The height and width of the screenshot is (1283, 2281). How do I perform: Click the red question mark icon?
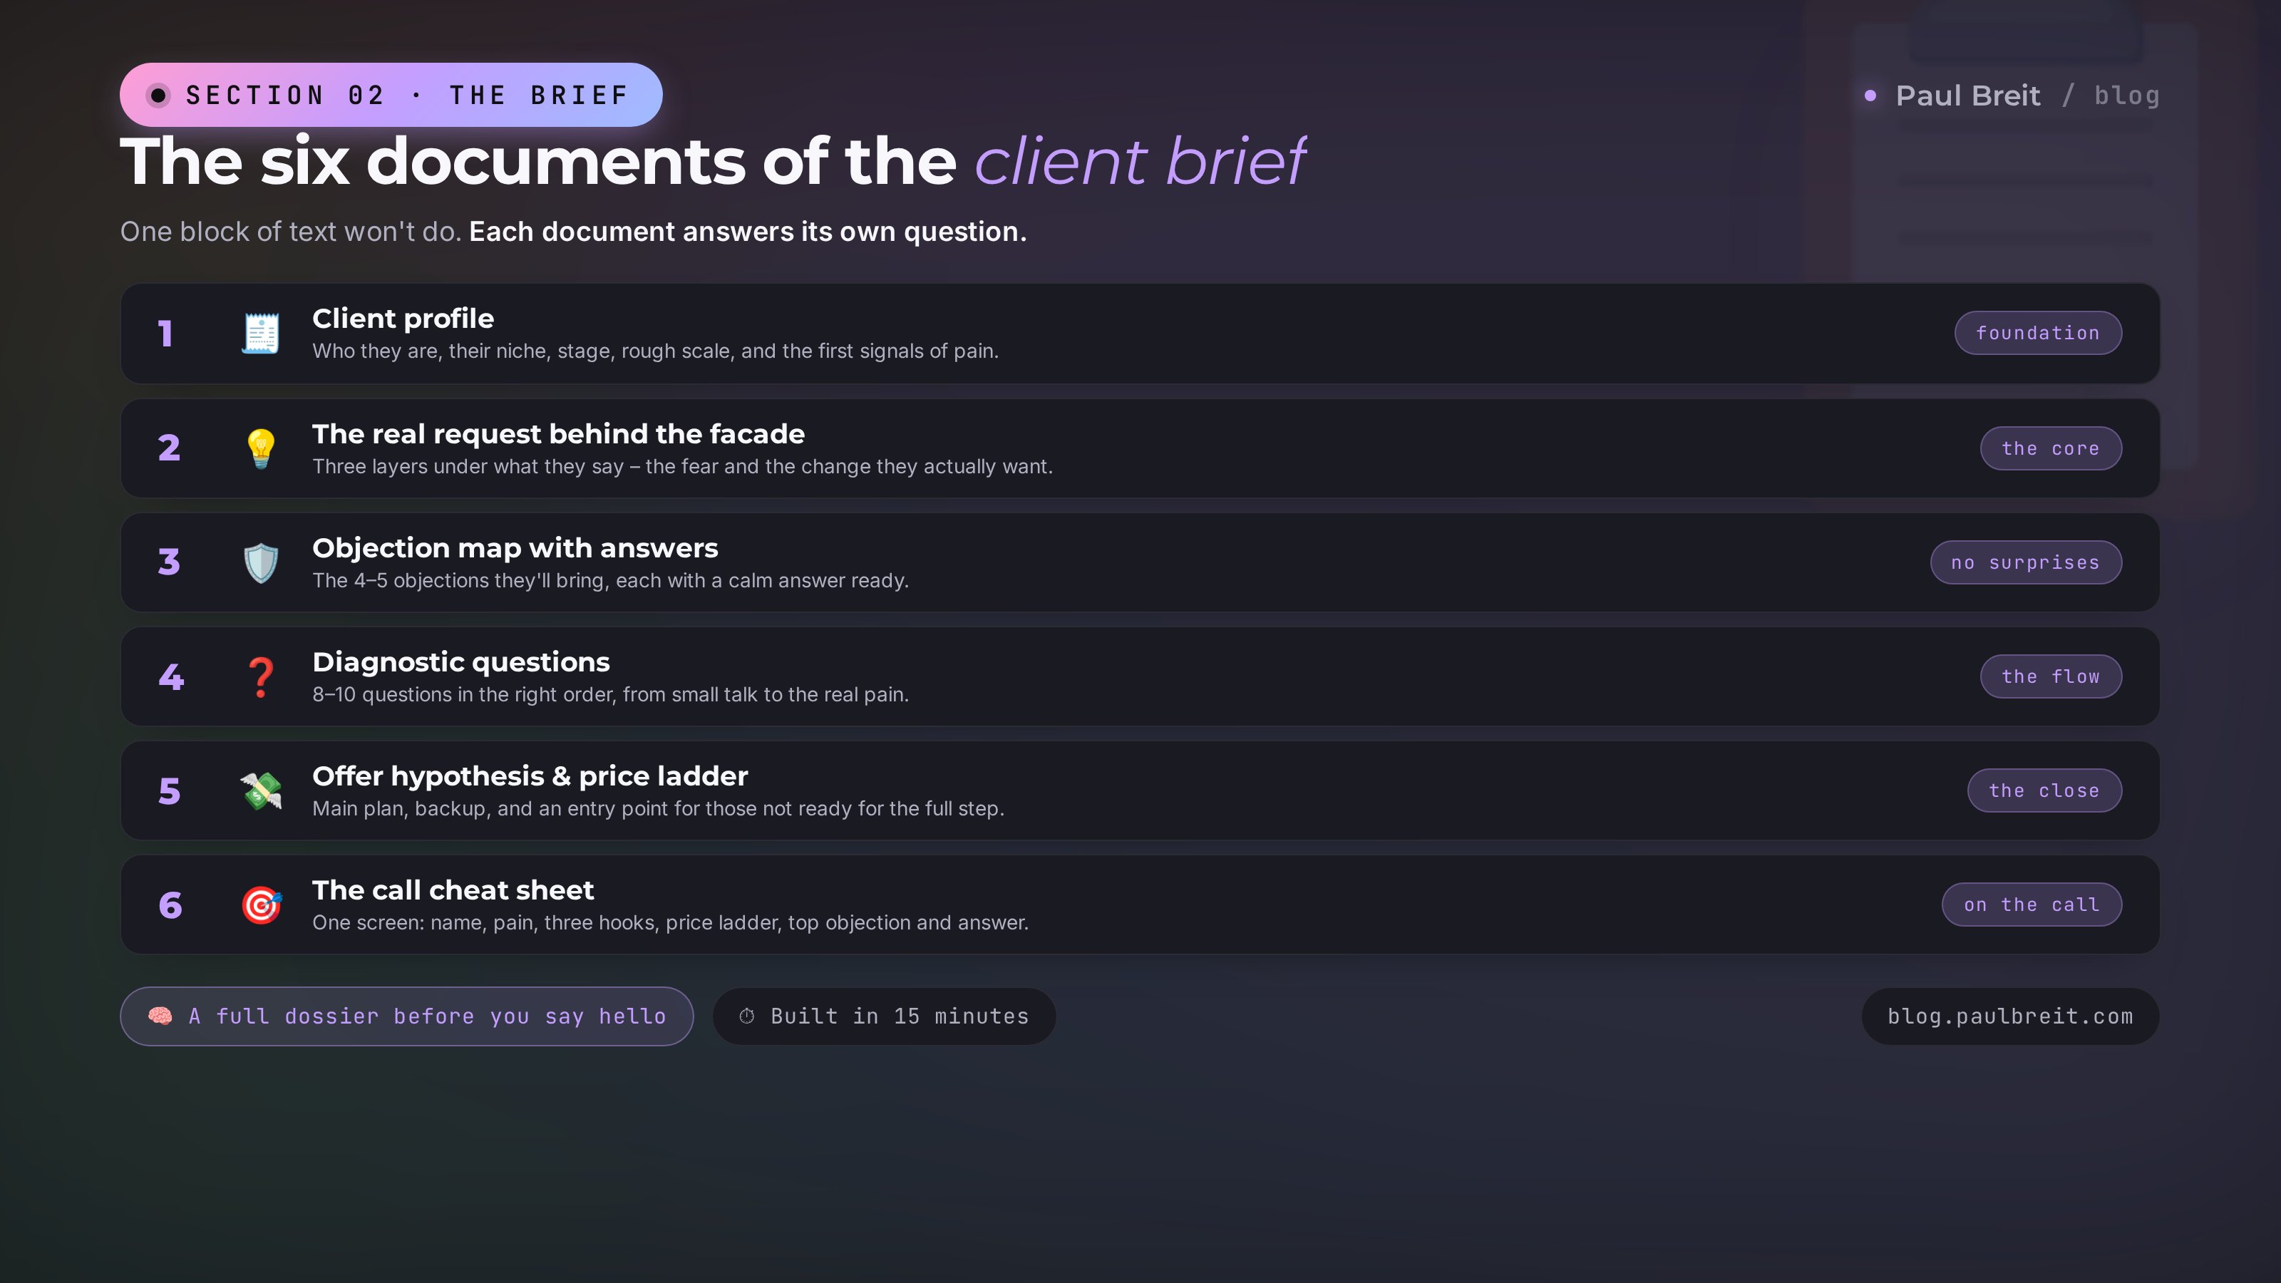click(260, 676)
